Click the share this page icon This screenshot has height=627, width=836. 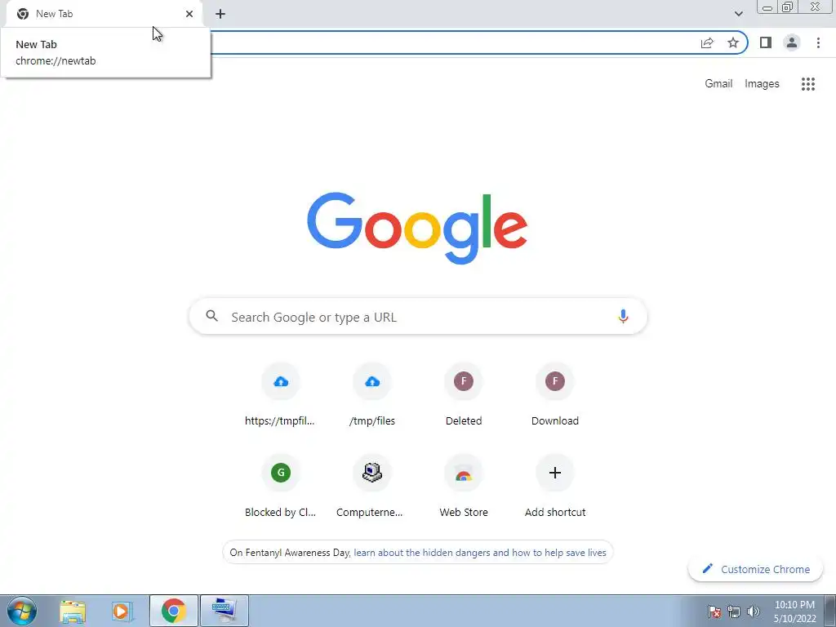[x=707, y=43]
